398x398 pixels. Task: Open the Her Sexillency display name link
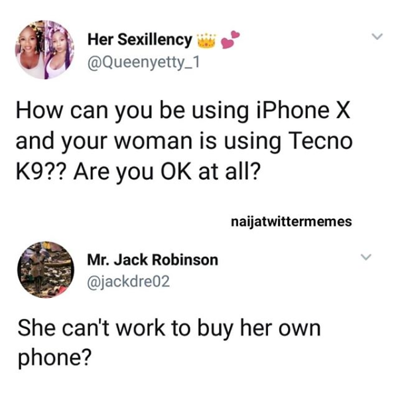pyautogui.click(x=140, y=40)
